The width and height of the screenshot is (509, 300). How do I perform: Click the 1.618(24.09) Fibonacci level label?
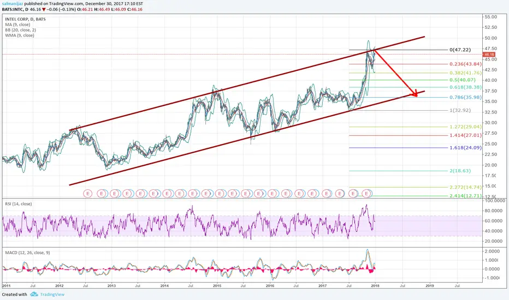tap(465, 148)
